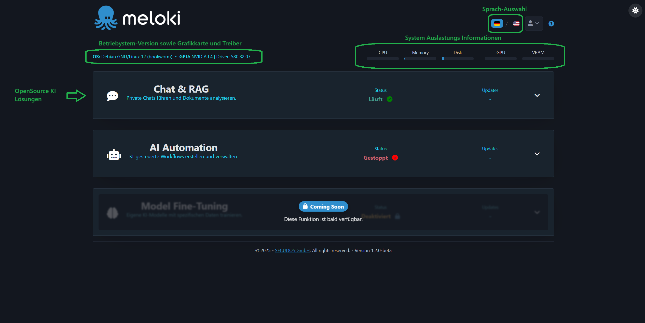Viewport: 645px width, 323px height.
Task: Click the red cross beside Gestoppt
Action: 395,158
